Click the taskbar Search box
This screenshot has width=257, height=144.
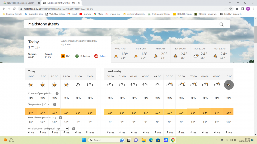[106, 140]
